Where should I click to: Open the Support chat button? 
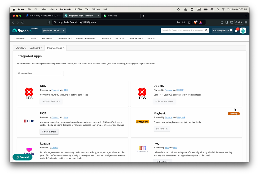23,157
